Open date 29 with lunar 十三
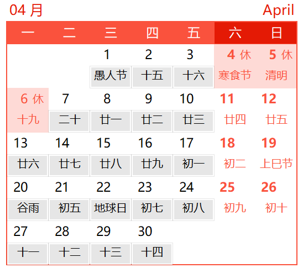303x268 pixels. point(111,243)
